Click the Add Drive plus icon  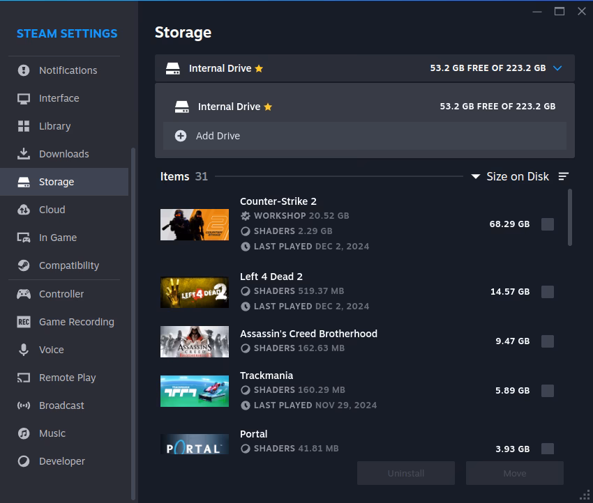point(181,136)
